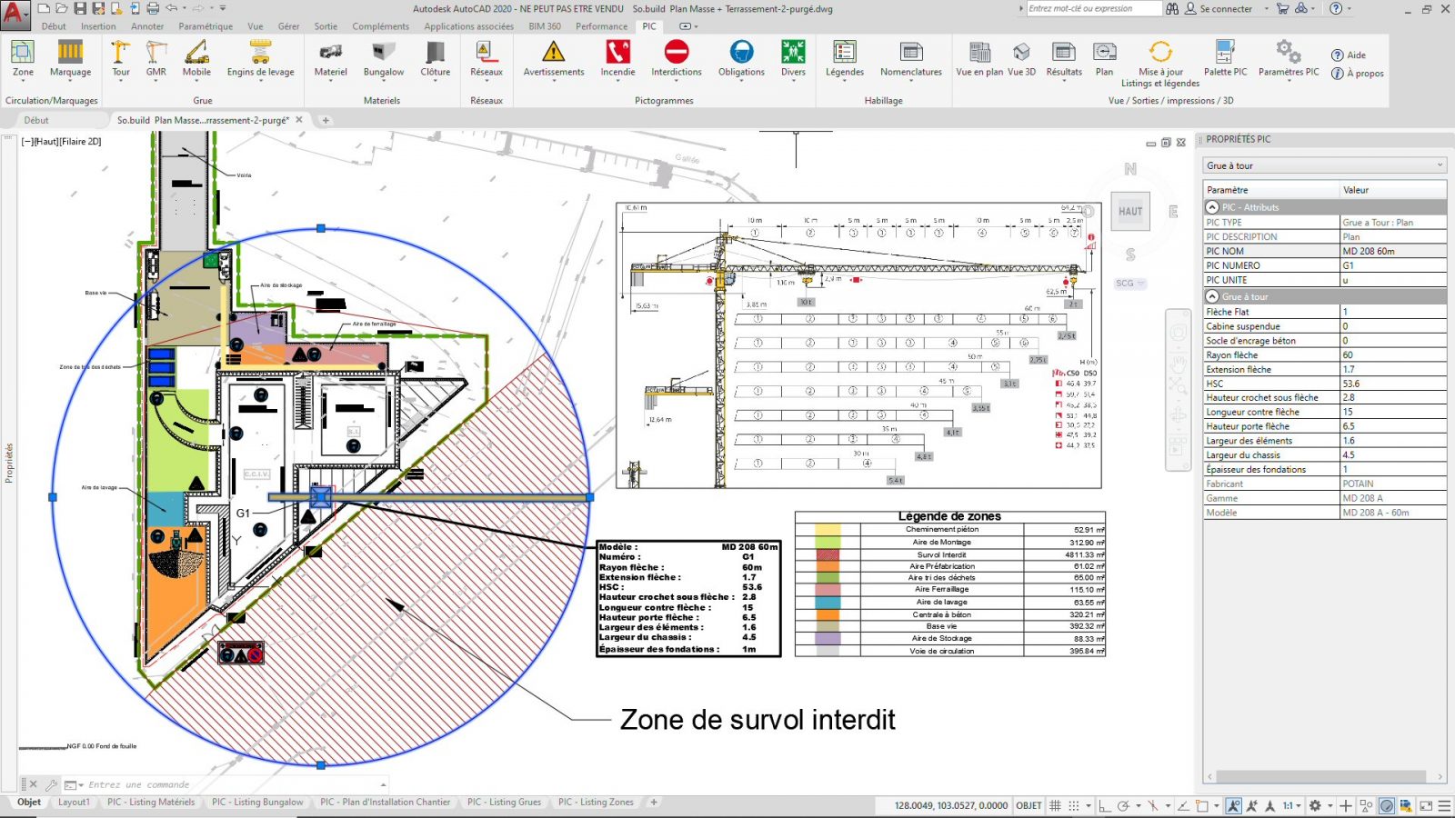Add a new layout tab with plus
The image size is (1455, 818).
click(654, 802)
